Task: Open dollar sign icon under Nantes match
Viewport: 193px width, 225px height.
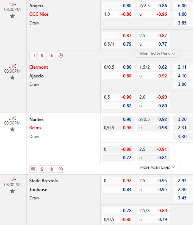Action: point(42,169)
